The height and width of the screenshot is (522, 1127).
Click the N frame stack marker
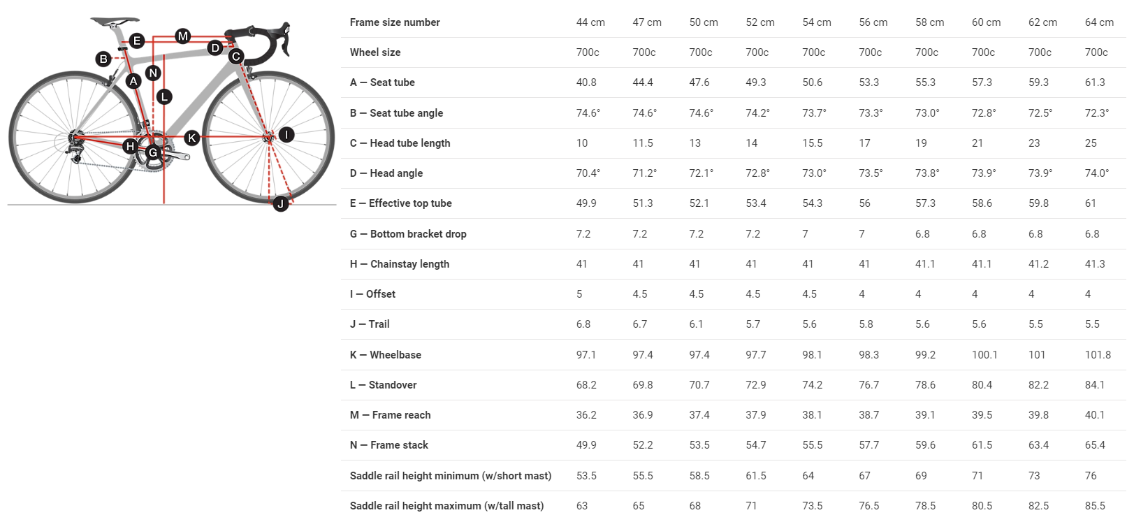click(154, 73)
